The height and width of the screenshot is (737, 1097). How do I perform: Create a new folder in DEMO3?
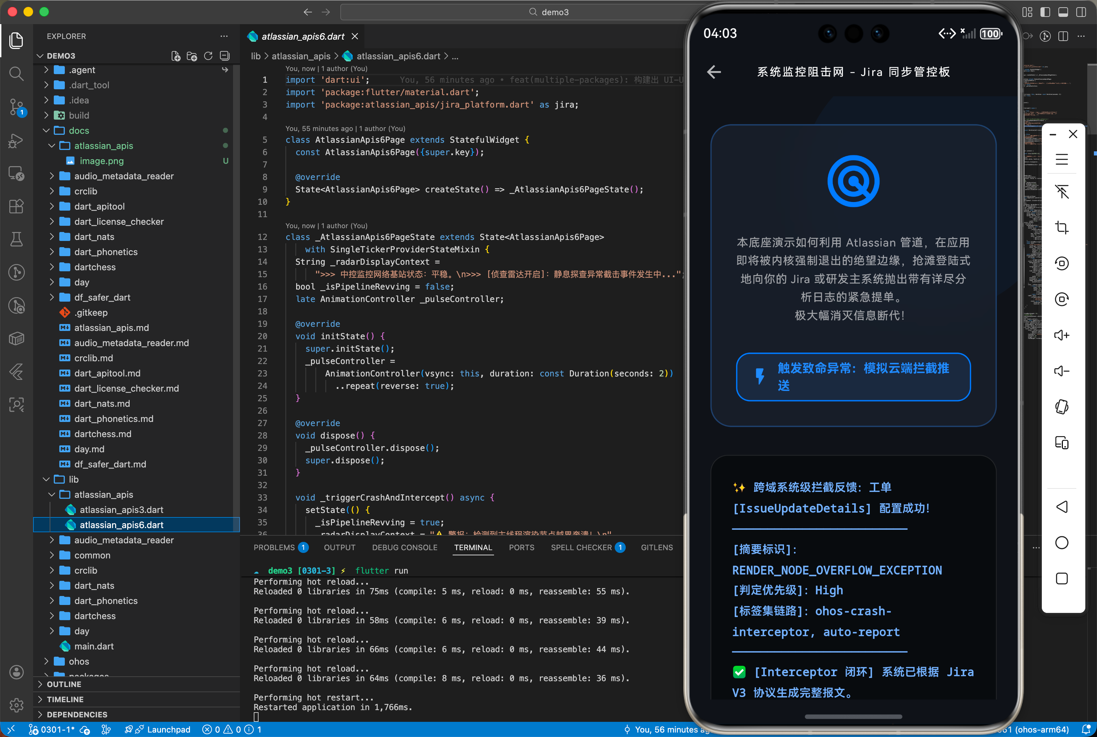pyautogui.click(x=192, y=56)
